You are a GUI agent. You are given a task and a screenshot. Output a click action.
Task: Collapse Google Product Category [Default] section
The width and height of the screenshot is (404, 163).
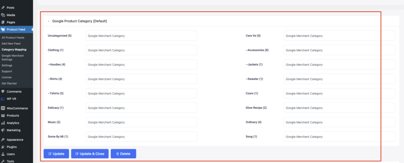coord(49,21)
